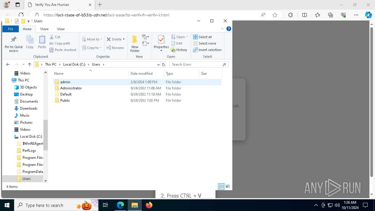The width and height of the screenshot is (375, 211).
Task: Switch to the Share ribbon tab
Action: click(x=44, y=29)
